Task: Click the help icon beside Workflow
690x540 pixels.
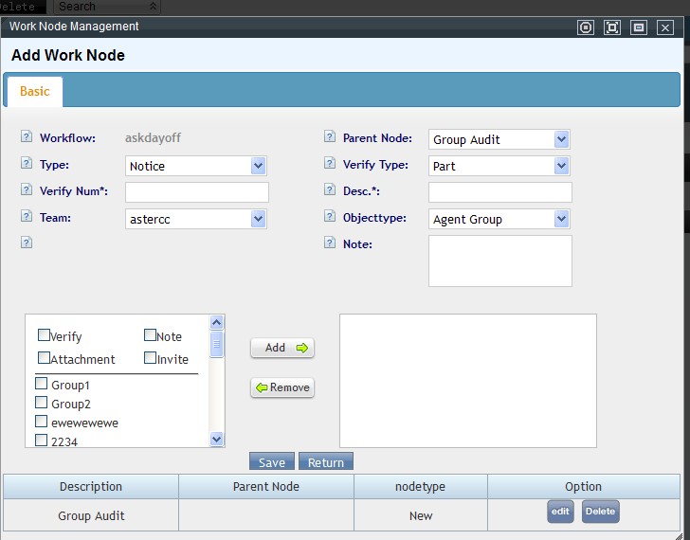Action: click(x=27, y=138)
